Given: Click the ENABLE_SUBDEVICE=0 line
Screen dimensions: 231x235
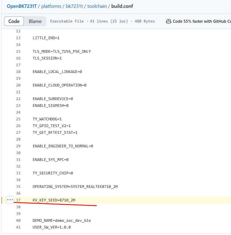Looking at the screenshot, I should [53, 99].
